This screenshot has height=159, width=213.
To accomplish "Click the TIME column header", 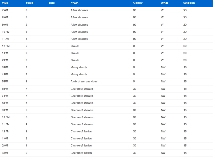I will tap(5, 4).
